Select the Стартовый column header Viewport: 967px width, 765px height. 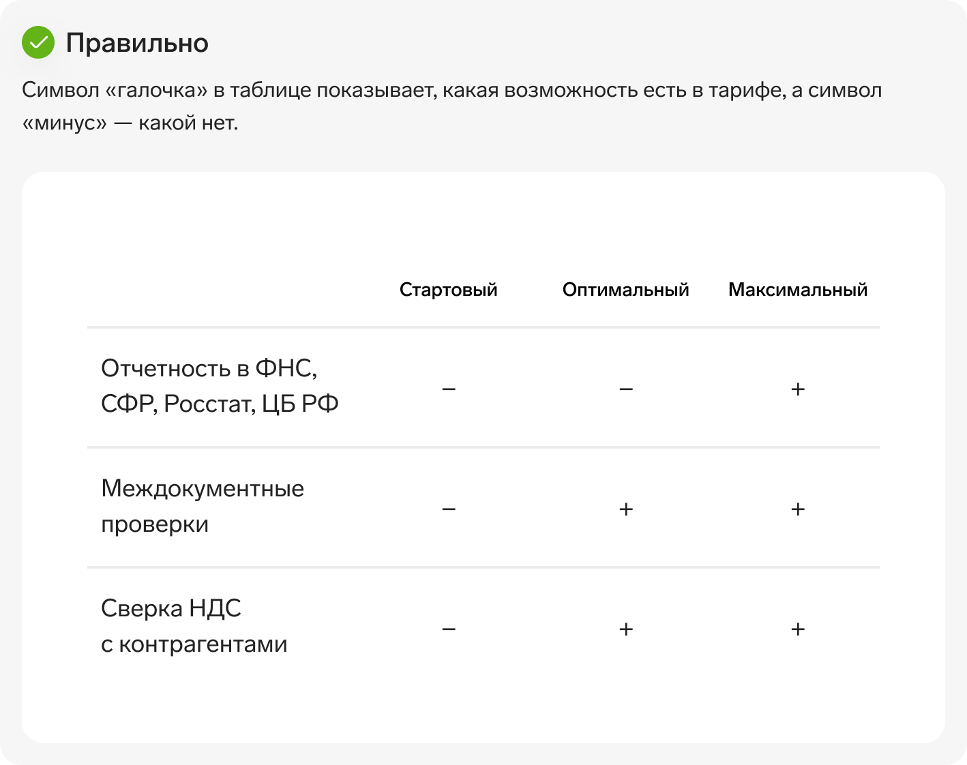(x=448, y=290)
